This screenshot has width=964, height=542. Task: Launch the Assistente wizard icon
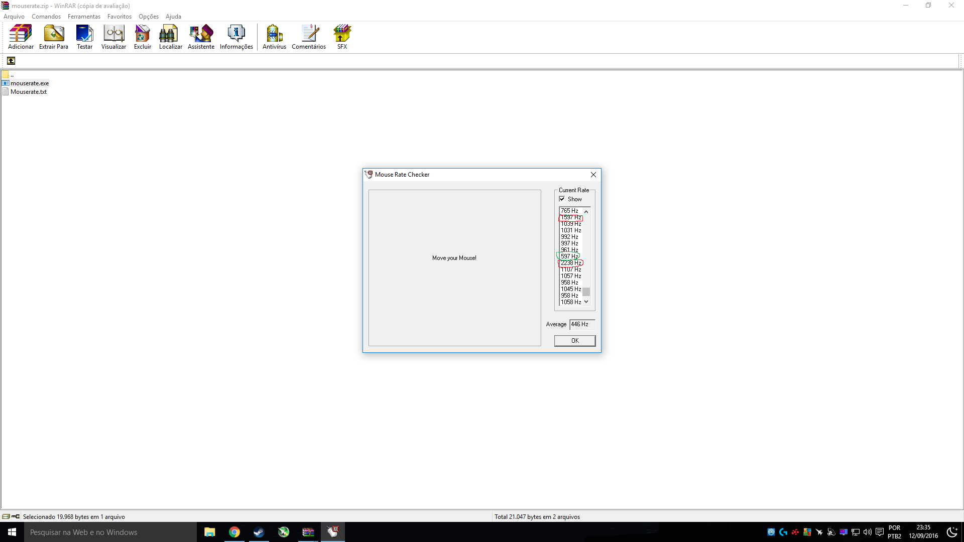coord(201,37)
